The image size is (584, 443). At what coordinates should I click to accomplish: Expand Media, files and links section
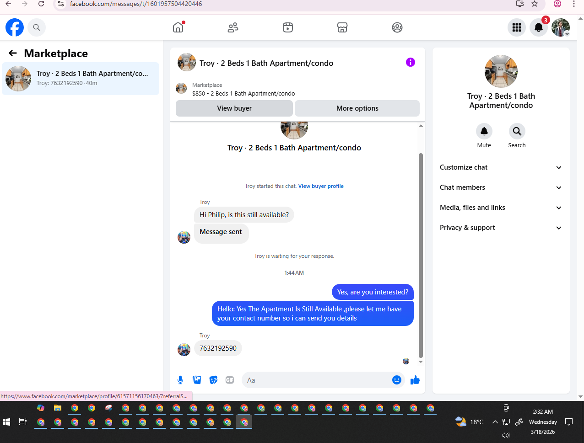501,208
